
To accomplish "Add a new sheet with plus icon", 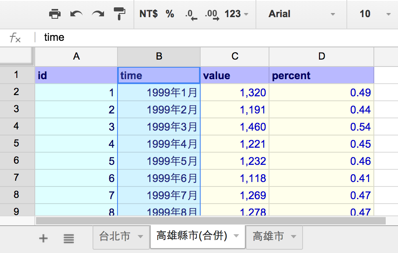I will click(x=43, y=238).
